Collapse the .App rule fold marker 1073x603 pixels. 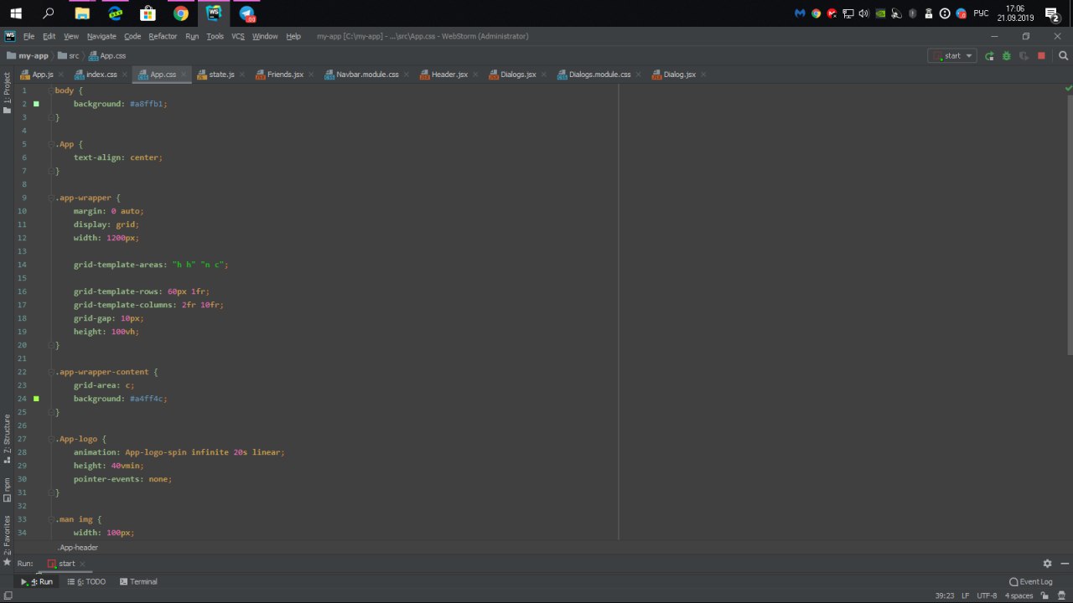click(x=52, y=144)
